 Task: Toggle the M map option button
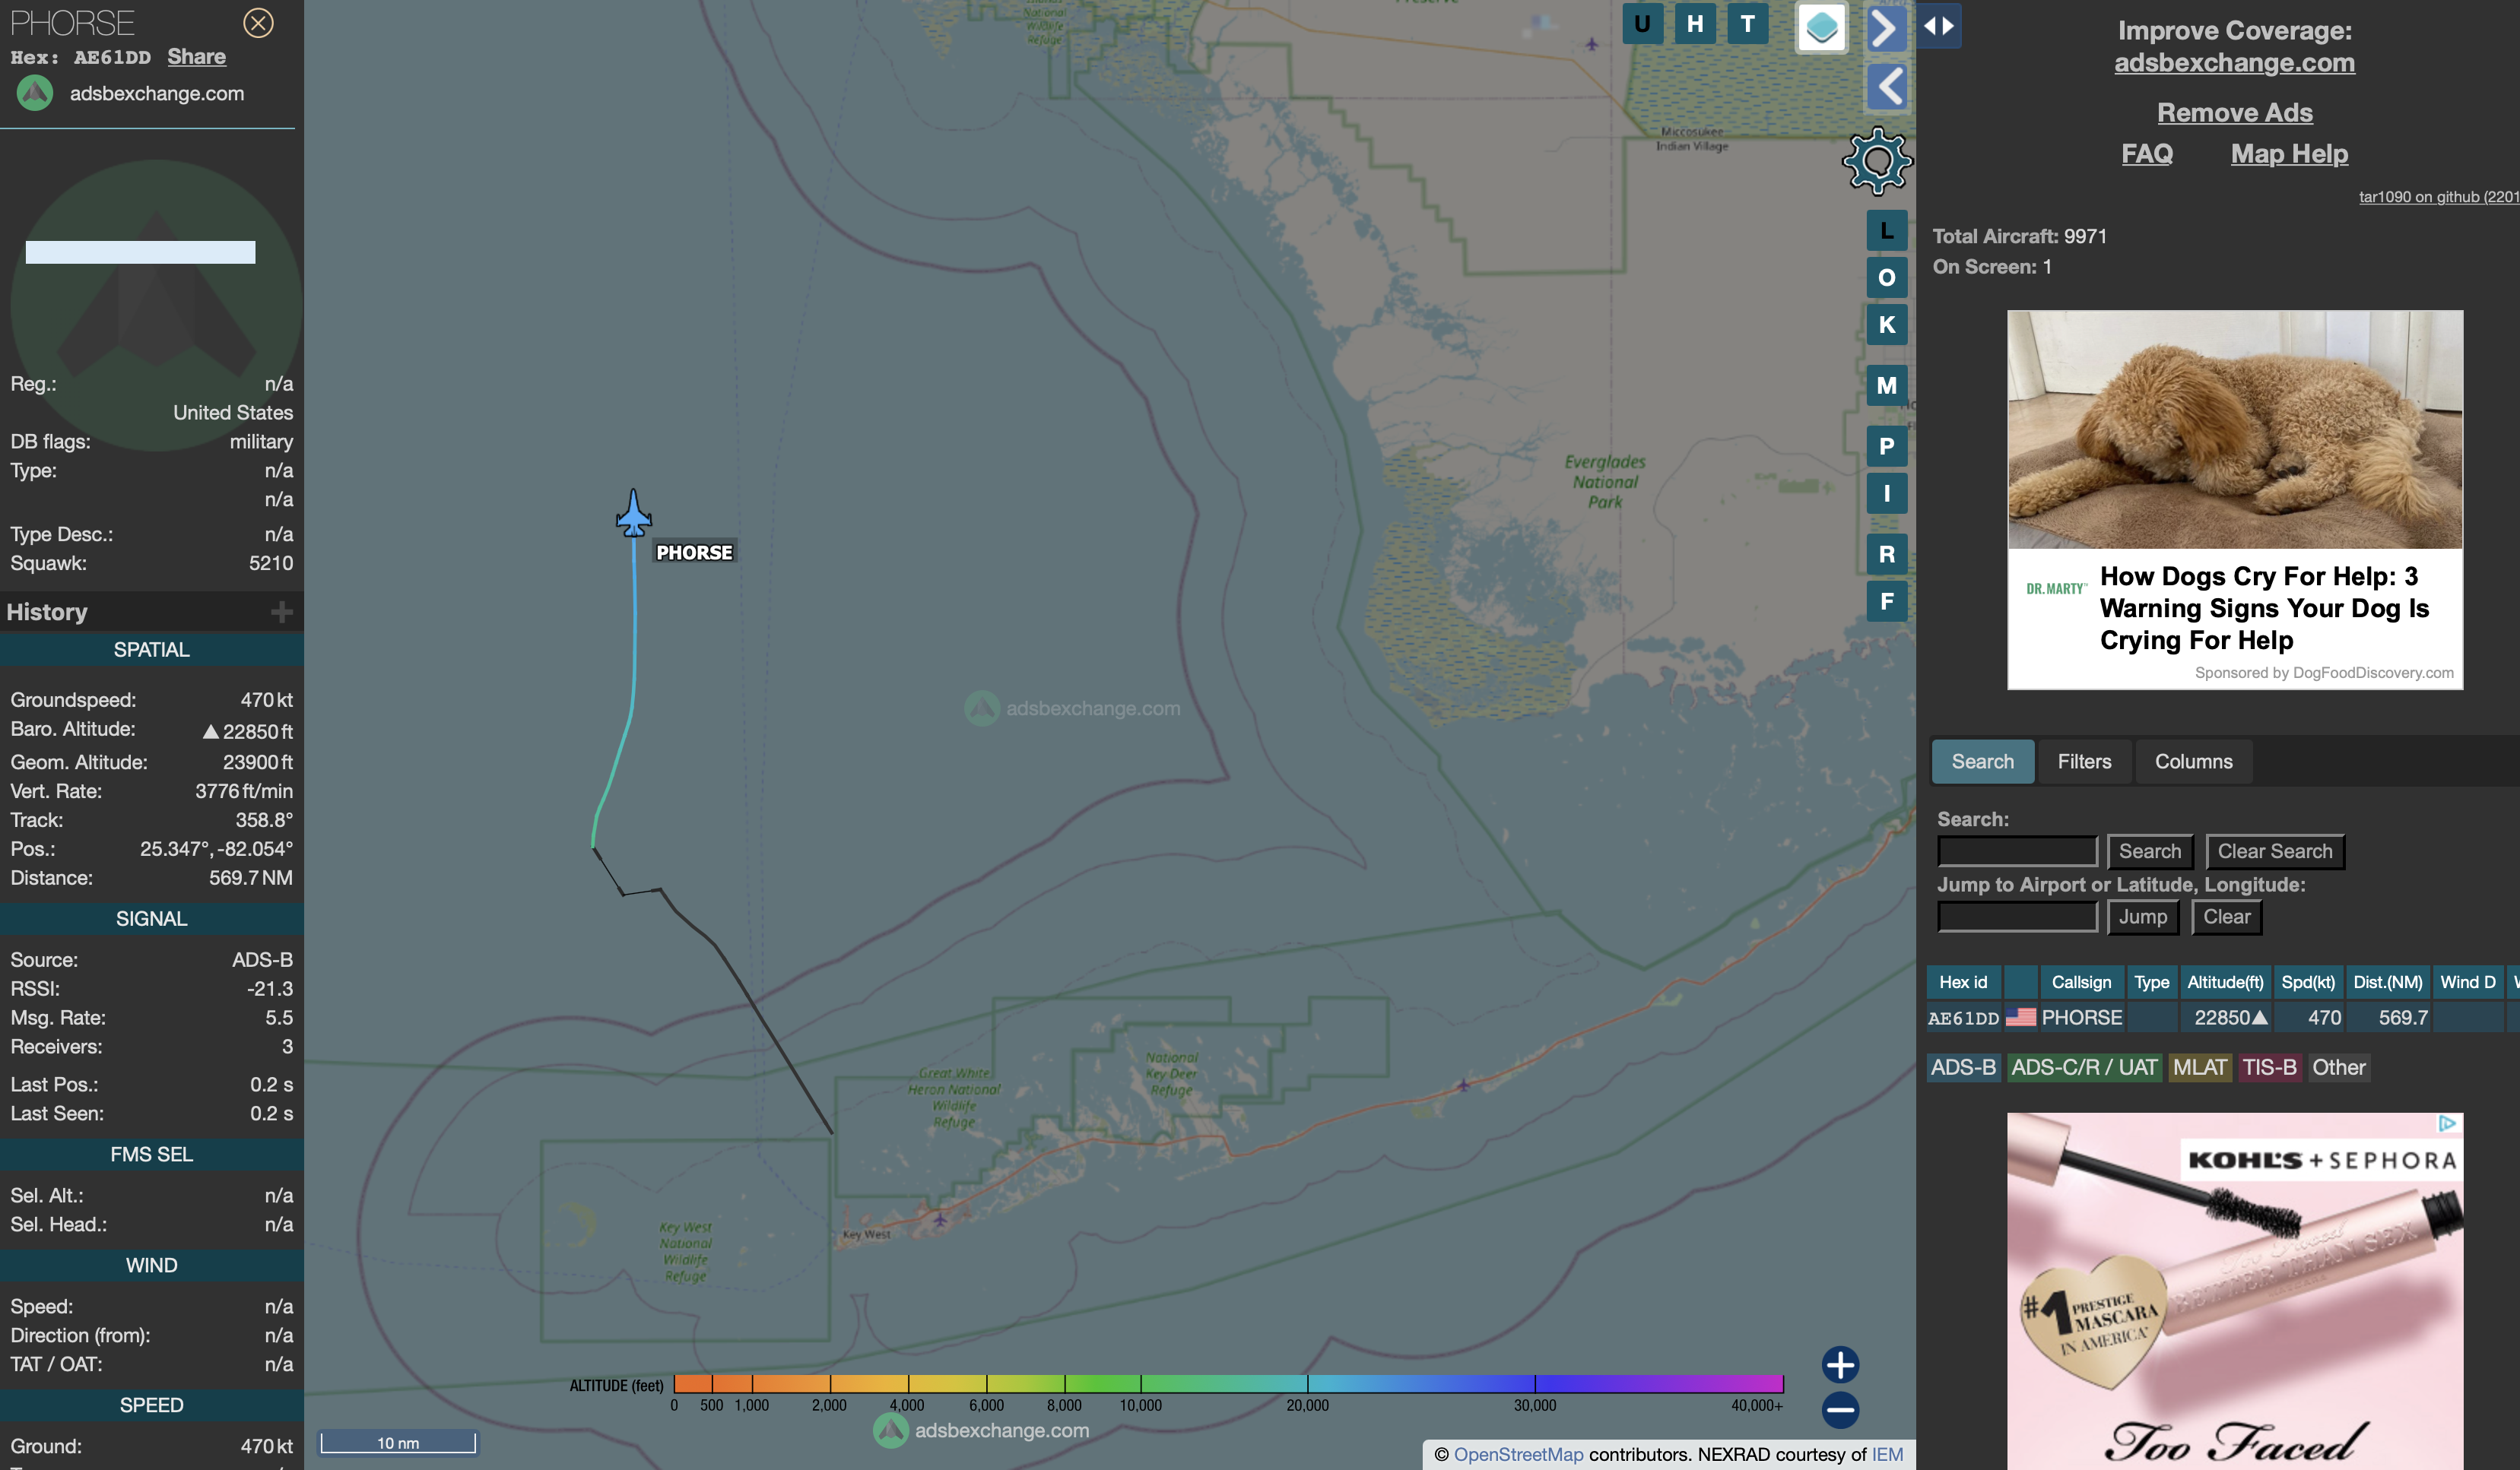point(1886,385)
